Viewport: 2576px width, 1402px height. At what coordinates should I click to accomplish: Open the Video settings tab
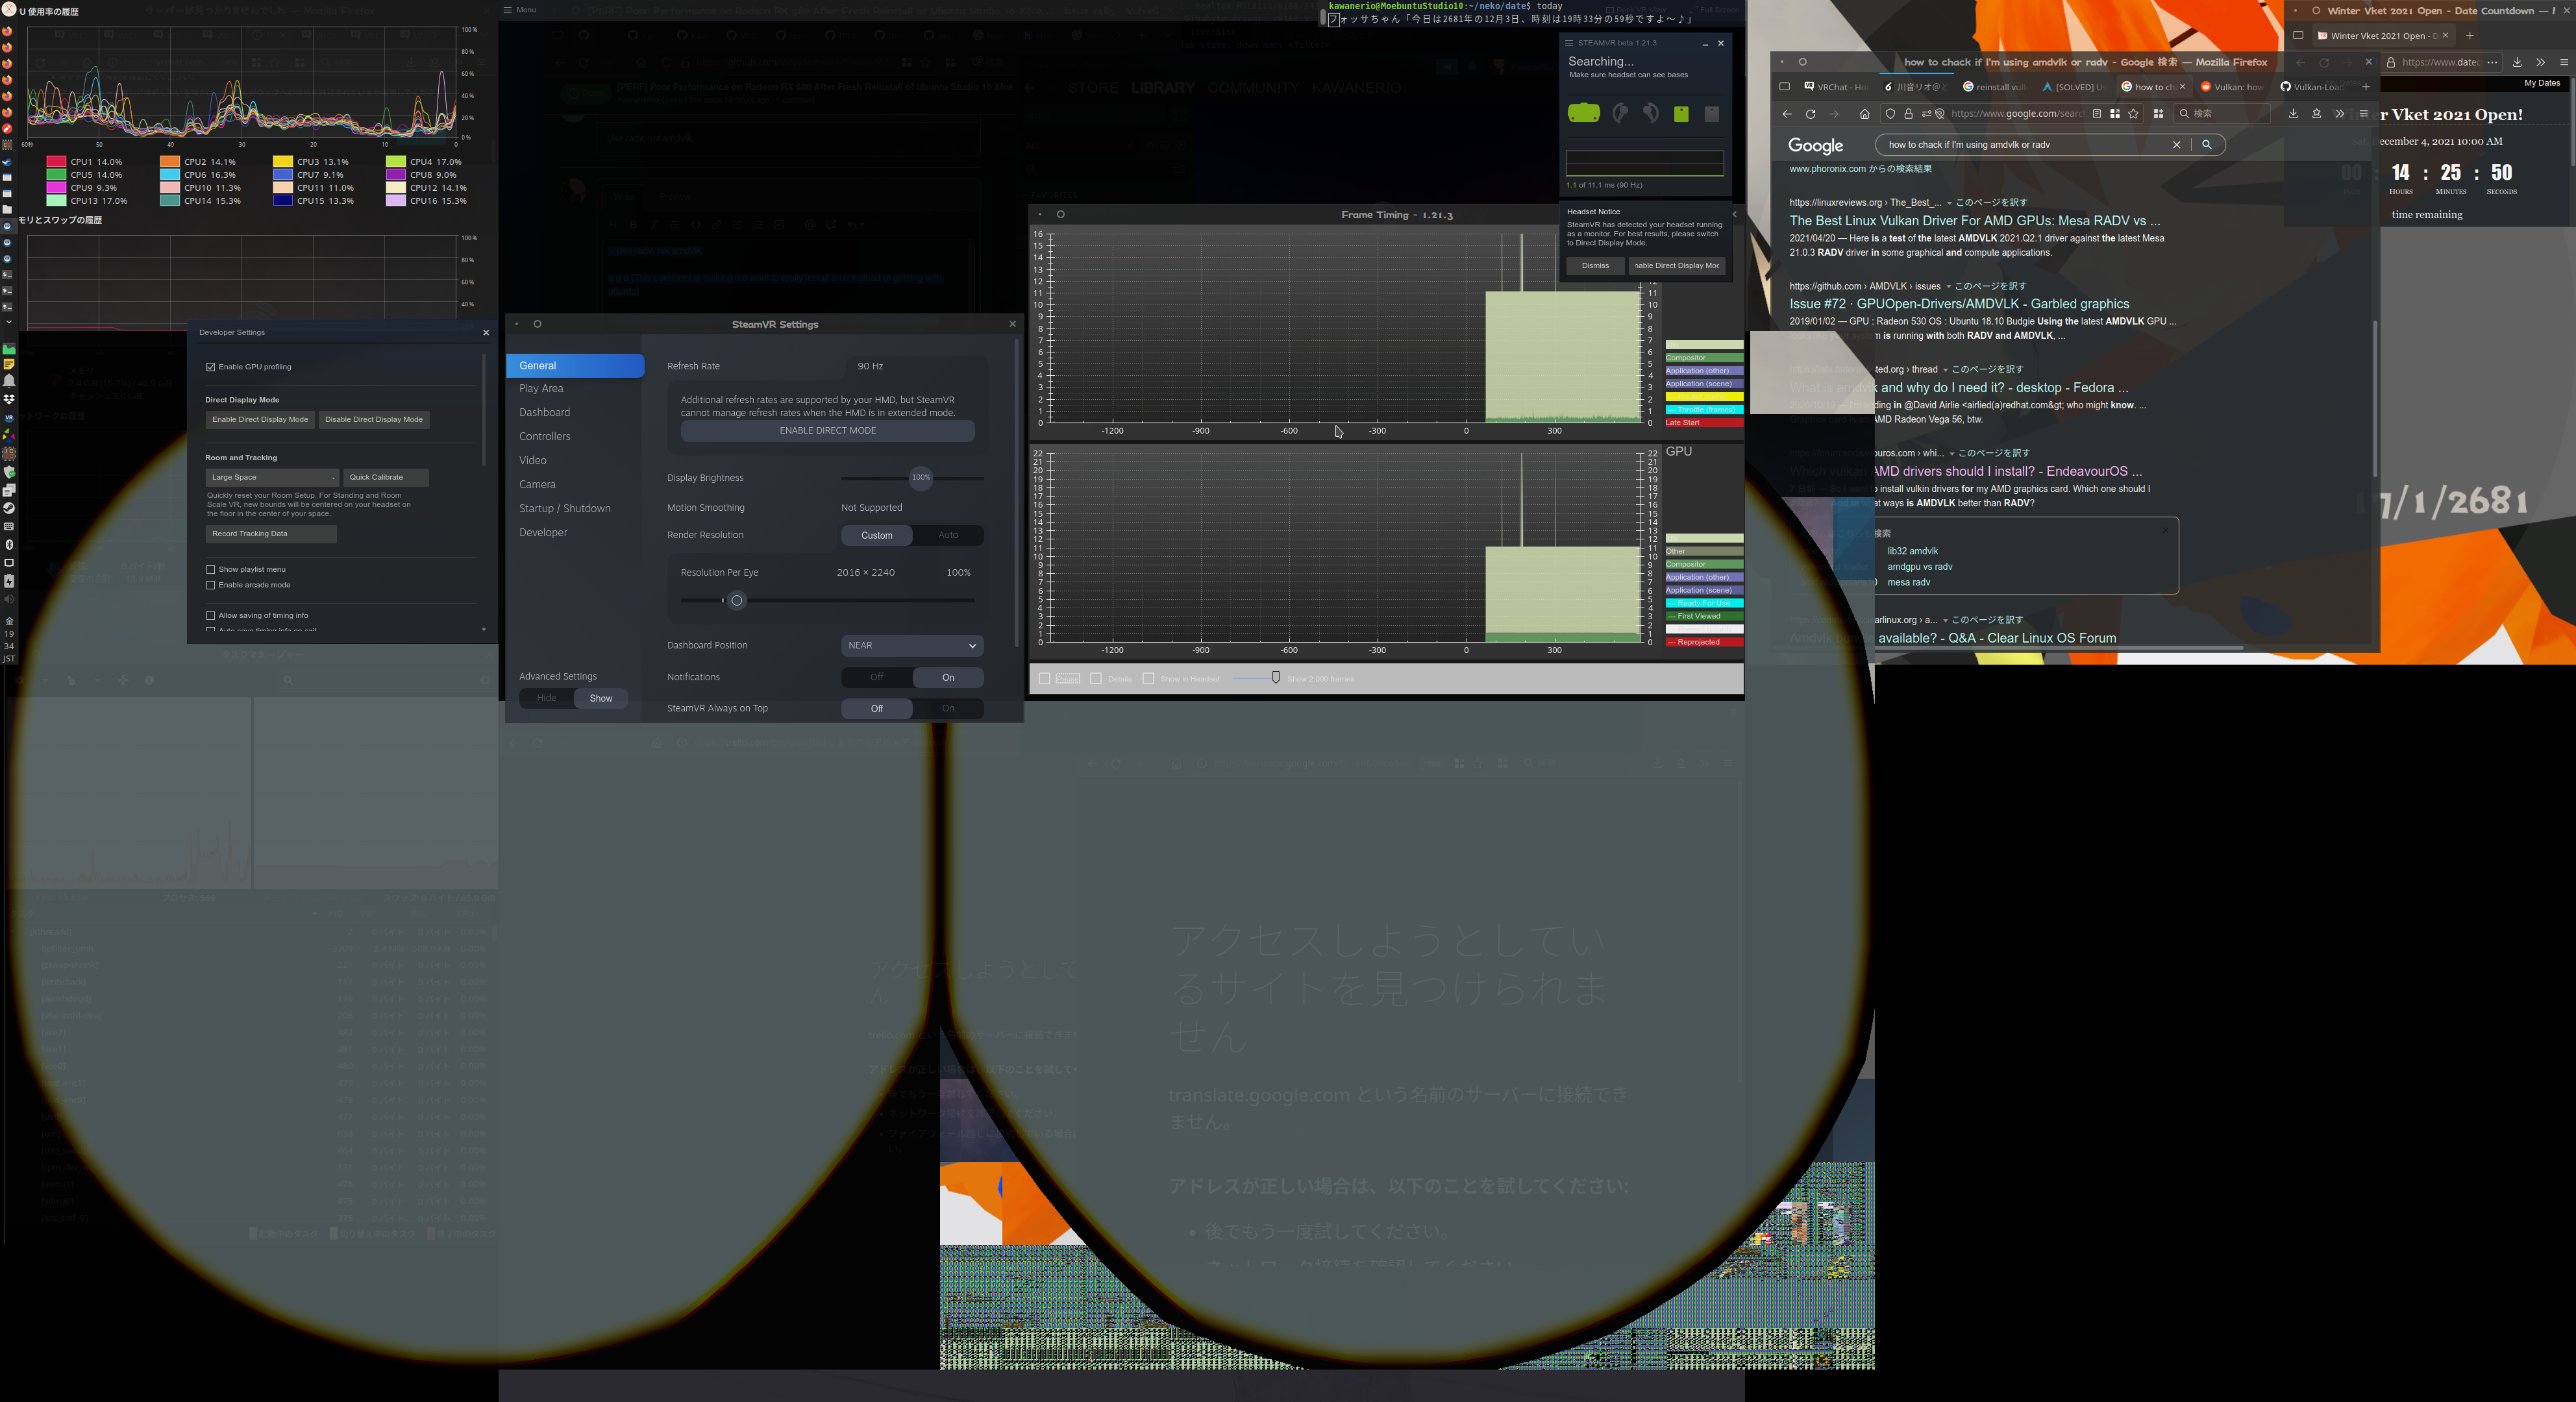coord(533,461)
